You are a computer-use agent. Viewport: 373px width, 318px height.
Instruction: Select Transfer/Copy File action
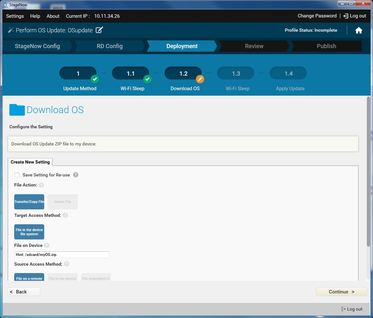29,202
